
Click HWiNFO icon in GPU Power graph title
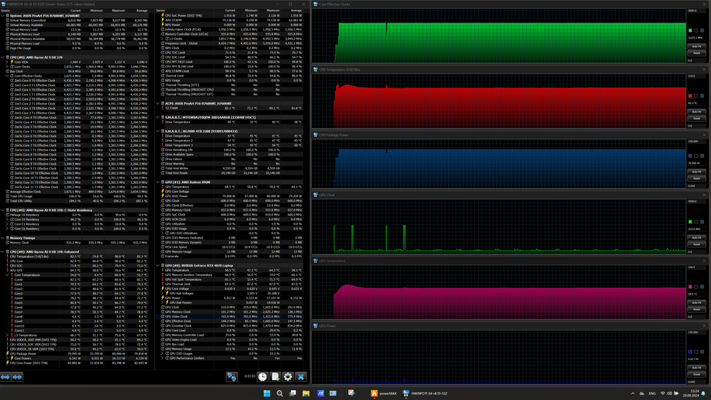[315, 326]
